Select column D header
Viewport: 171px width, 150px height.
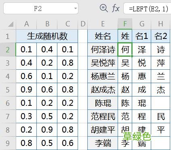83,24
